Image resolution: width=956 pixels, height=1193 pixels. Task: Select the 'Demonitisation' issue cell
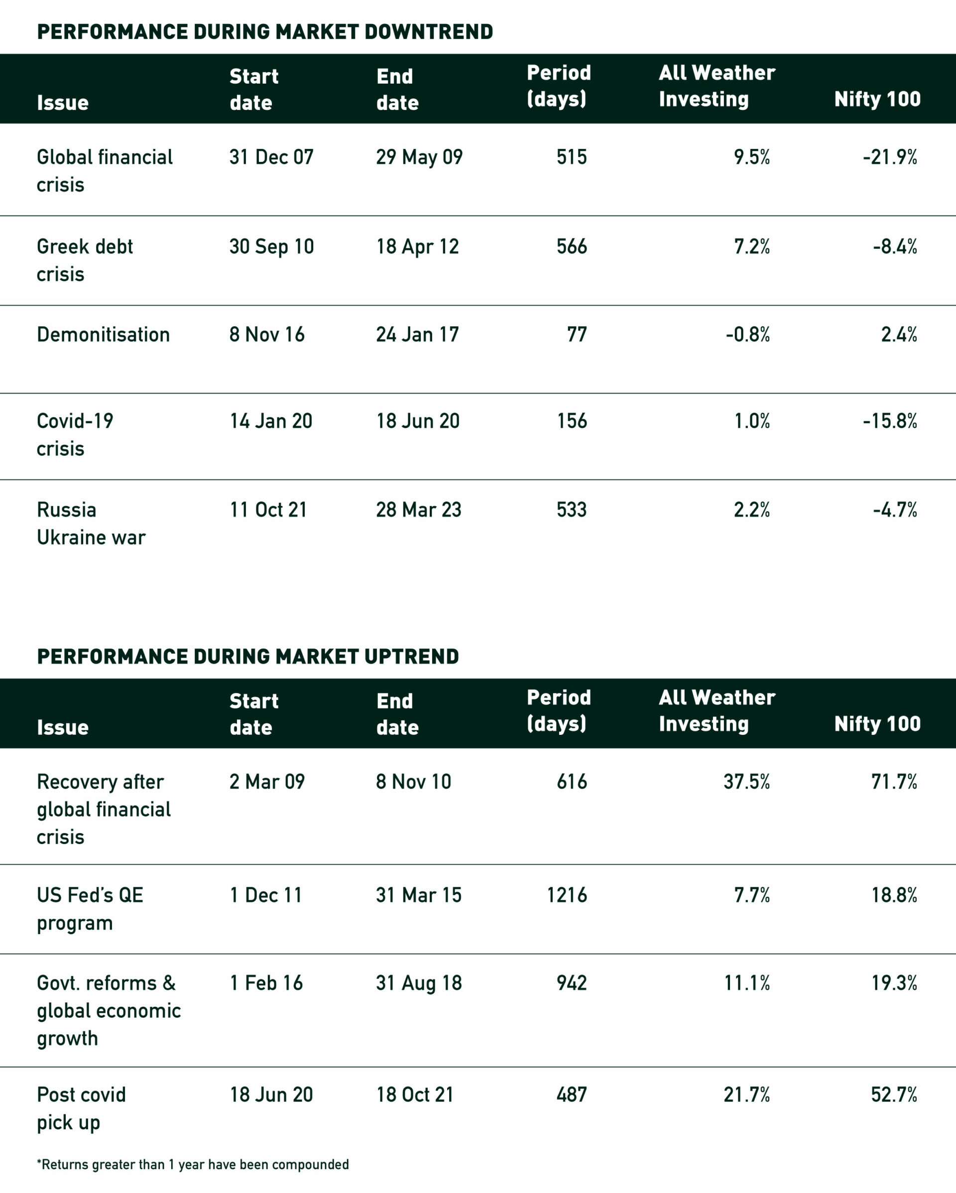point(103,335)
